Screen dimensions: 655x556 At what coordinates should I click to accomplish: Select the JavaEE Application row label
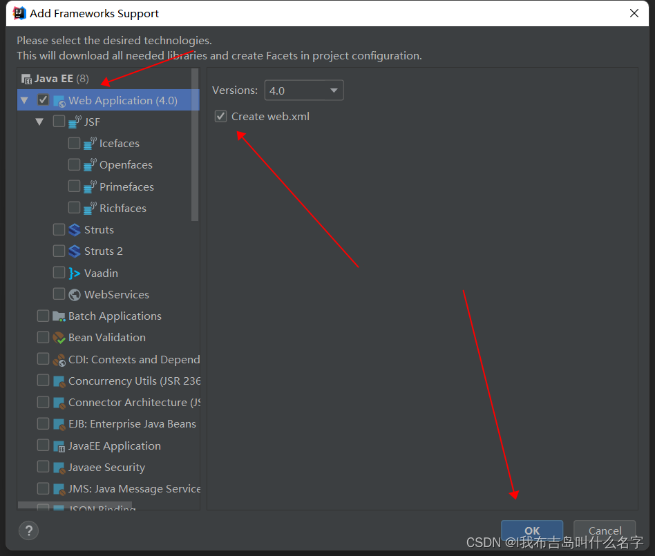click(x=115, y=446)
